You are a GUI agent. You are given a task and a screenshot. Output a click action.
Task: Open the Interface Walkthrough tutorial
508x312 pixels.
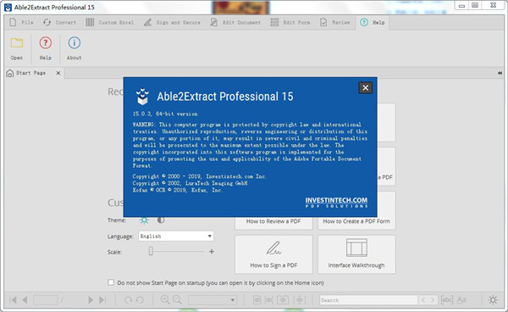356,254
